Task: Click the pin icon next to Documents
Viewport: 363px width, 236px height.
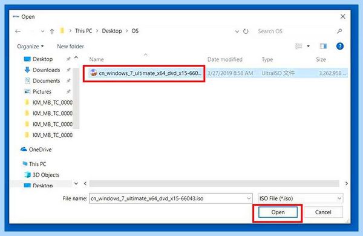Action: (68, 80)
